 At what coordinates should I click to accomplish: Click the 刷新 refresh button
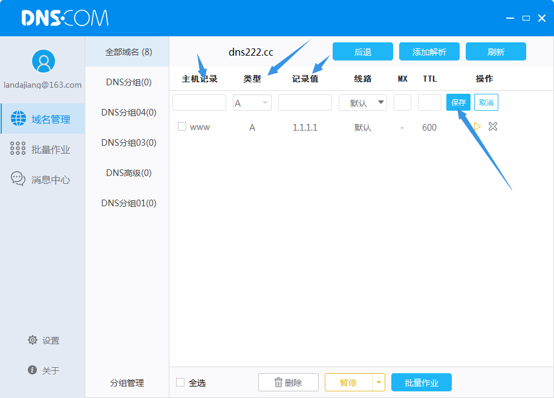(495, 52)
